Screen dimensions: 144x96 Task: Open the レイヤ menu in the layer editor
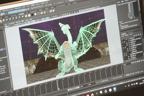(123, 37)
